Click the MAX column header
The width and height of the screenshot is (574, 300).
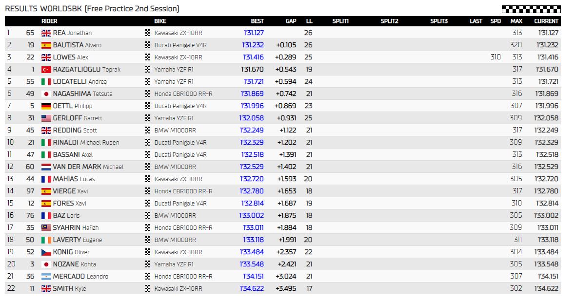tap(516, 21)
